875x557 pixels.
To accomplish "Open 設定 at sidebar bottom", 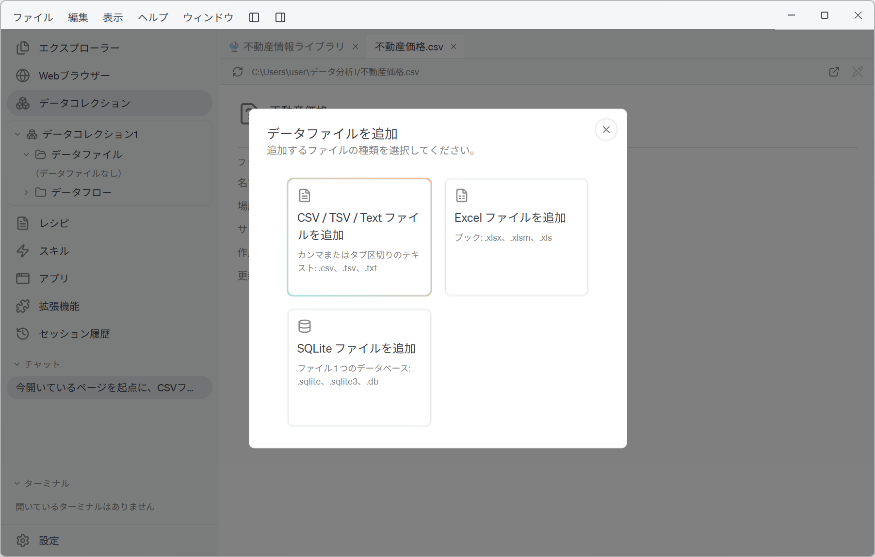I will tap(110, 541).
